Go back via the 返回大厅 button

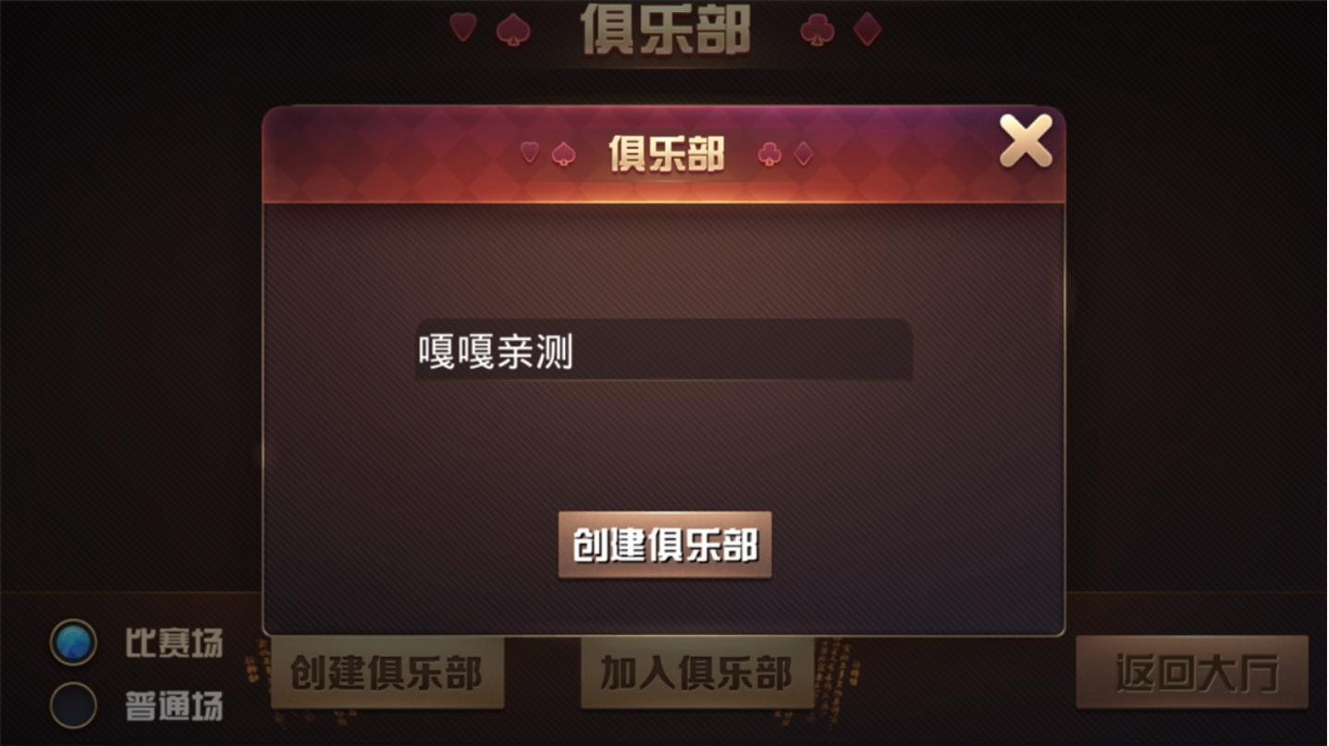point(1192,673)
